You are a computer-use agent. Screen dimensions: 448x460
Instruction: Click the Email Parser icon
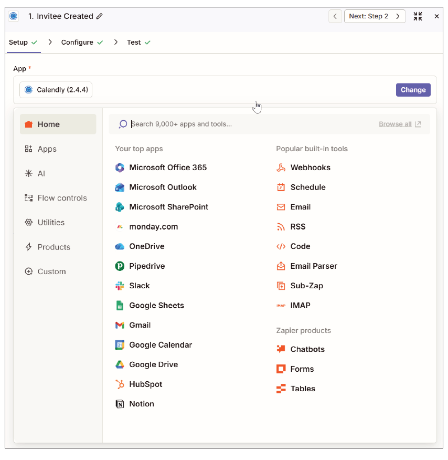(281, 266)
